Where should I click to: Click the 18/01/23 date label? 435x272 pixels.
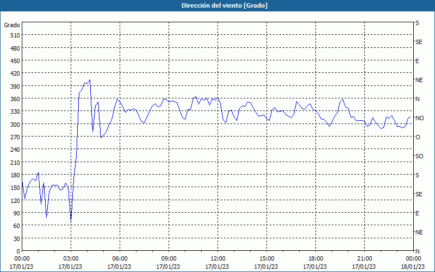(x=413, y=267)
